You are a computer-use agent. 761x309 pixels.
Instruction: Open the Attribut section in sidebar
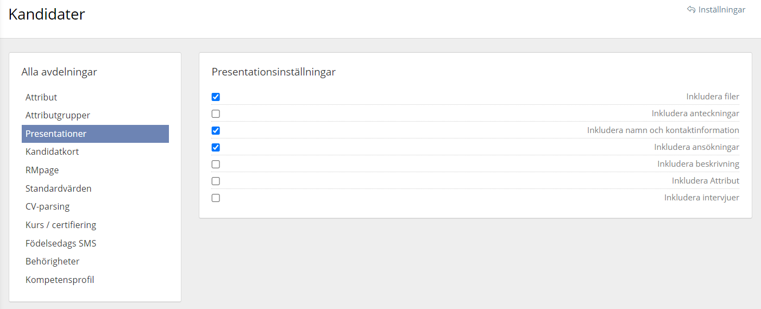point(41,97)
